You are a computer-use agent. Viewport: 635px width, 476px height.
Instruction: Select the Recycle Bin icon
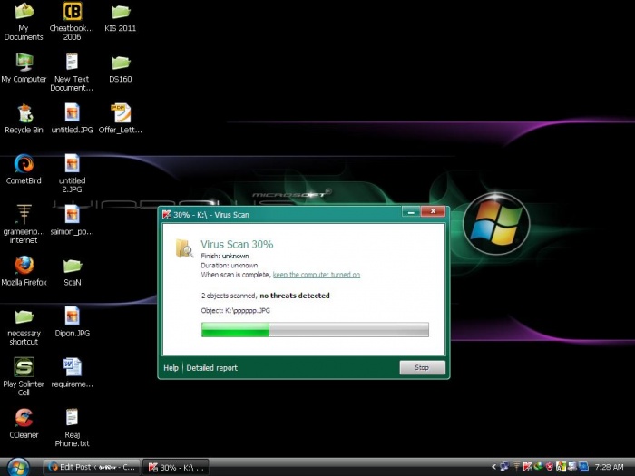click(24, 112)
